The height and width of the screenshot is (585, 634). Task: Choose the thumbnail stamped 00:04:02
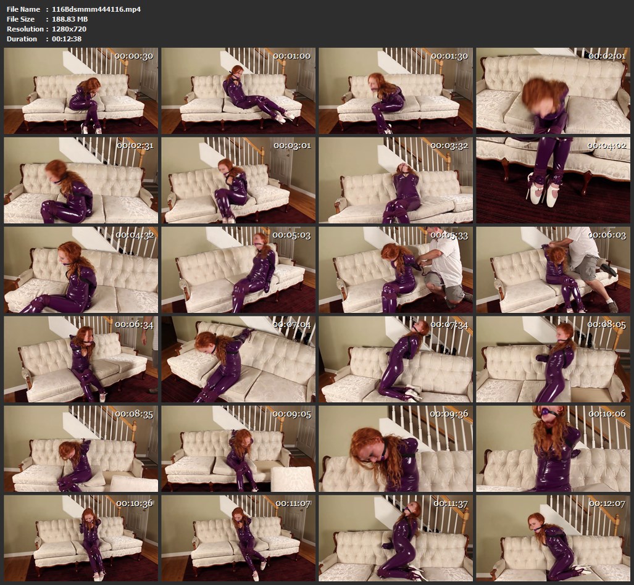click(x=553, y=180)
